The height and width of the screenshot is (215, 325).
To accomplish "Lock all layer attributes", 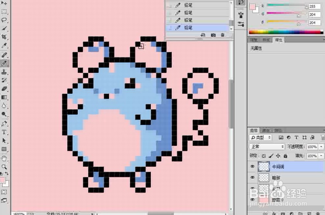I will point(286,156).
